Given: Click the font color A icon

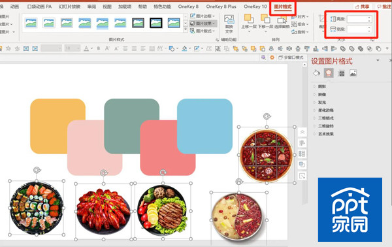Looking at the screenshot, I should [x=86, y=48].
